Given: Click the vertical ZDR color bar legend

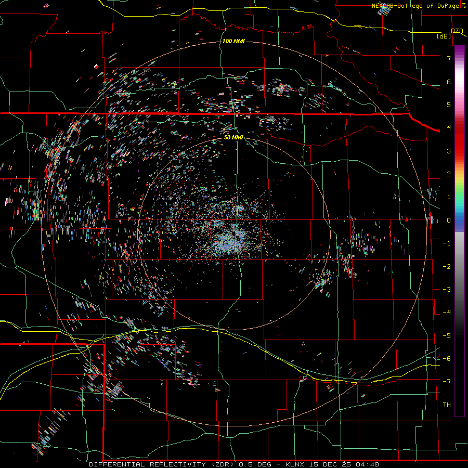Looking at the screenshot, I should [x=459, y=231].
